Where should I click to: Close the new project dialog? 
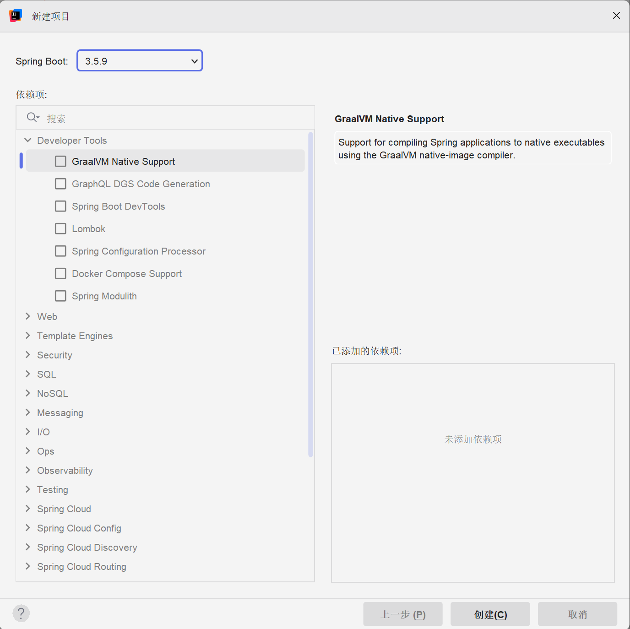616,16
